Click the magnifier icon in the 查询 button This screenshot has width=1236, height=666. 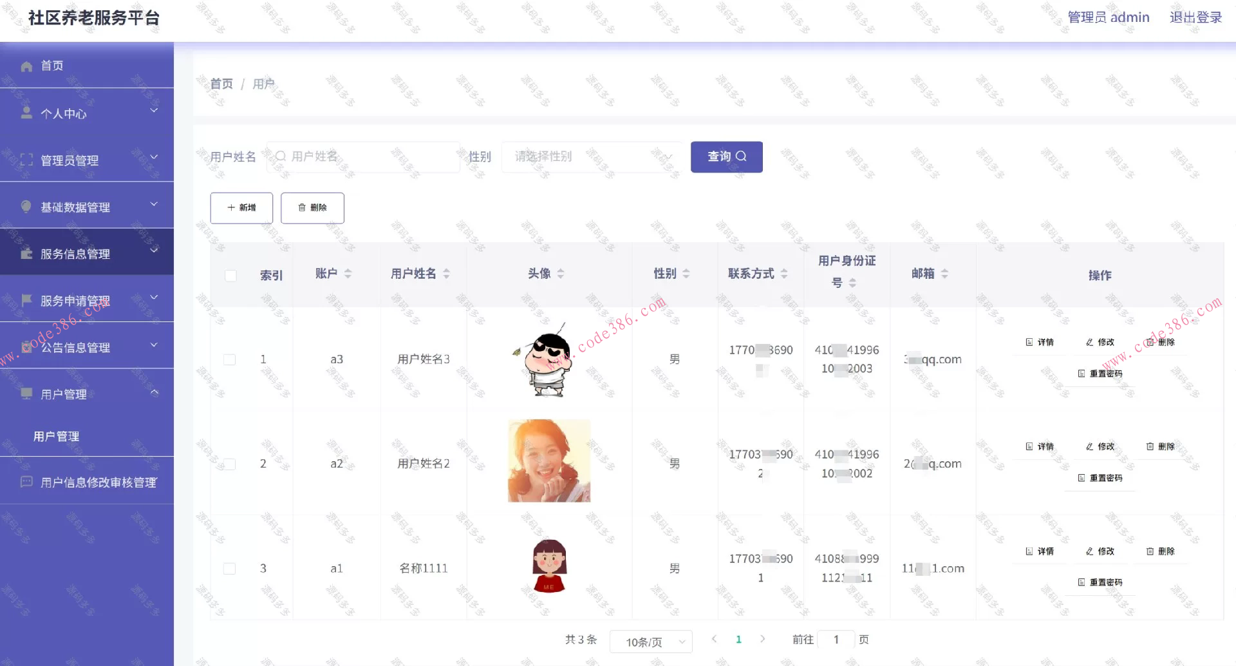click(742, 156)
